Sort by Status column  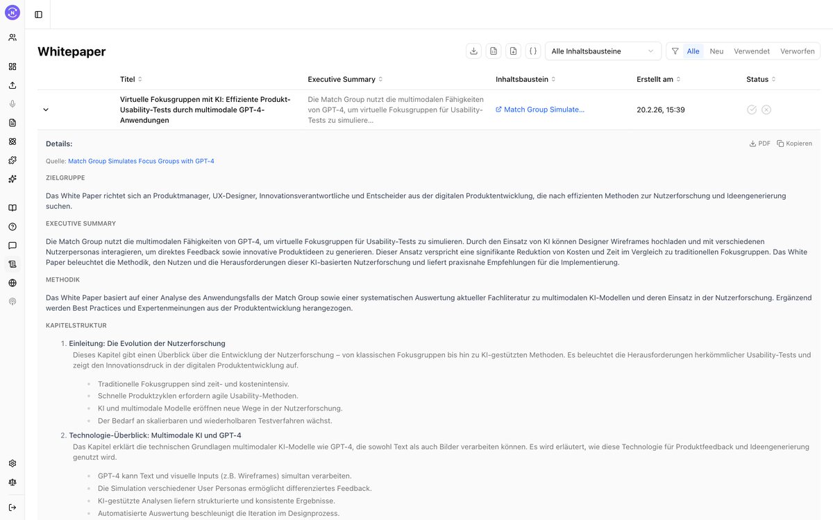pos(762,79)
